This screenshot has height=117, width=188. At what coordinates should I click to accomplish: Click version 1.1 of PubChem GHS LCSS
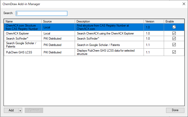coord(148,52)
